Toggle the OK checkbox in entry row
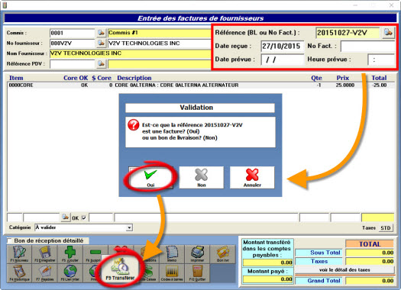The width and height of the screenshot is (401, 290). (83, 218)
